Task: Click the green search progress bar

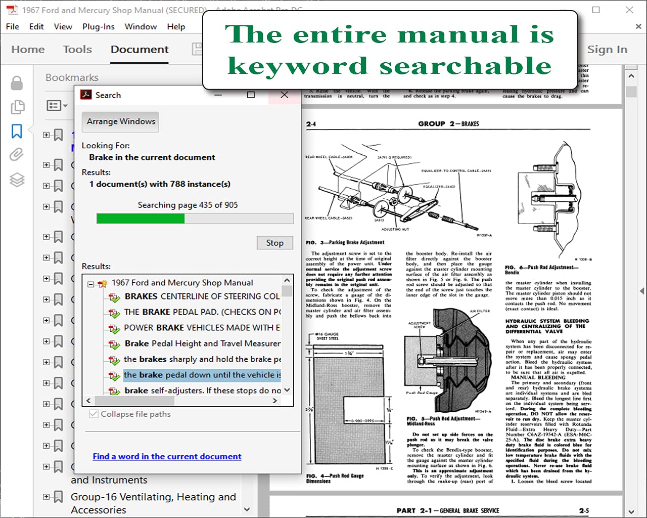Action: 195,219
